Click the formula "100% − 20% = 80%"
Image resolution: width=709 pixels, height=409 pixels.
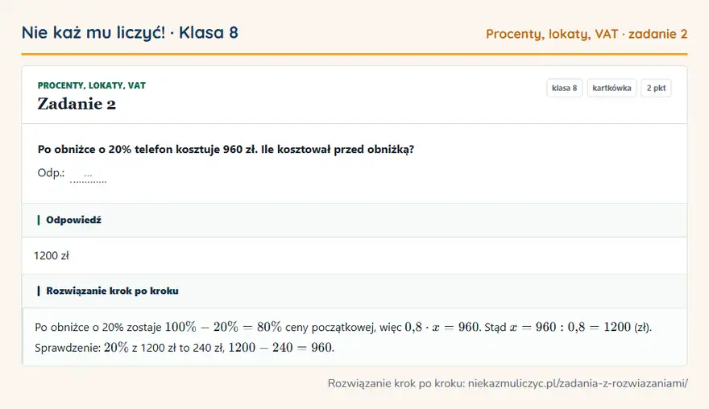[x=223, y=327]
